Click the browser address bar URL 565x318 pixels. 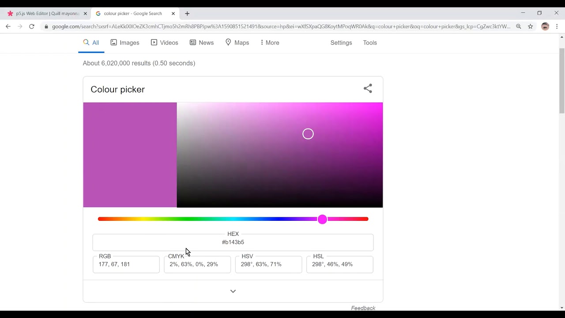coord(281,26)
